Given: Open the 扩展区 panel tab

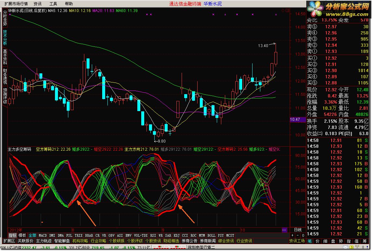Looking at the screenshot, I should coord(9,241).
